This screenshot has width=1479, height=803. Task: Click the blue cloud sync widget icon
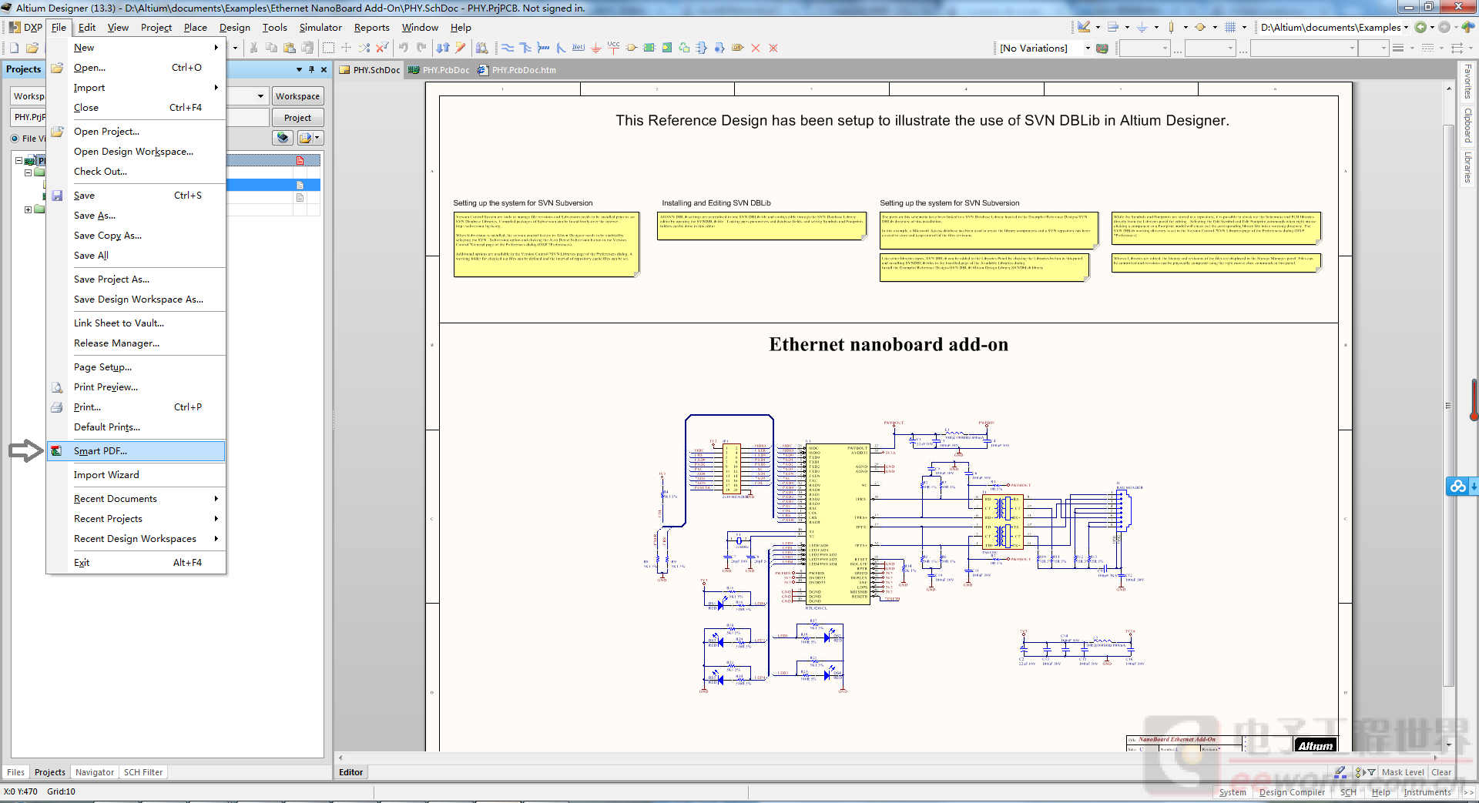pyautogui.click(x=1457, y=487)
